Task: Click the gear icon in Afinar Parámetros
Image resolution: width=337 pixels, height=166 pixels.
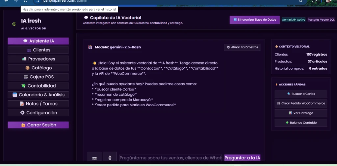Action: click(x=228, y=47)
